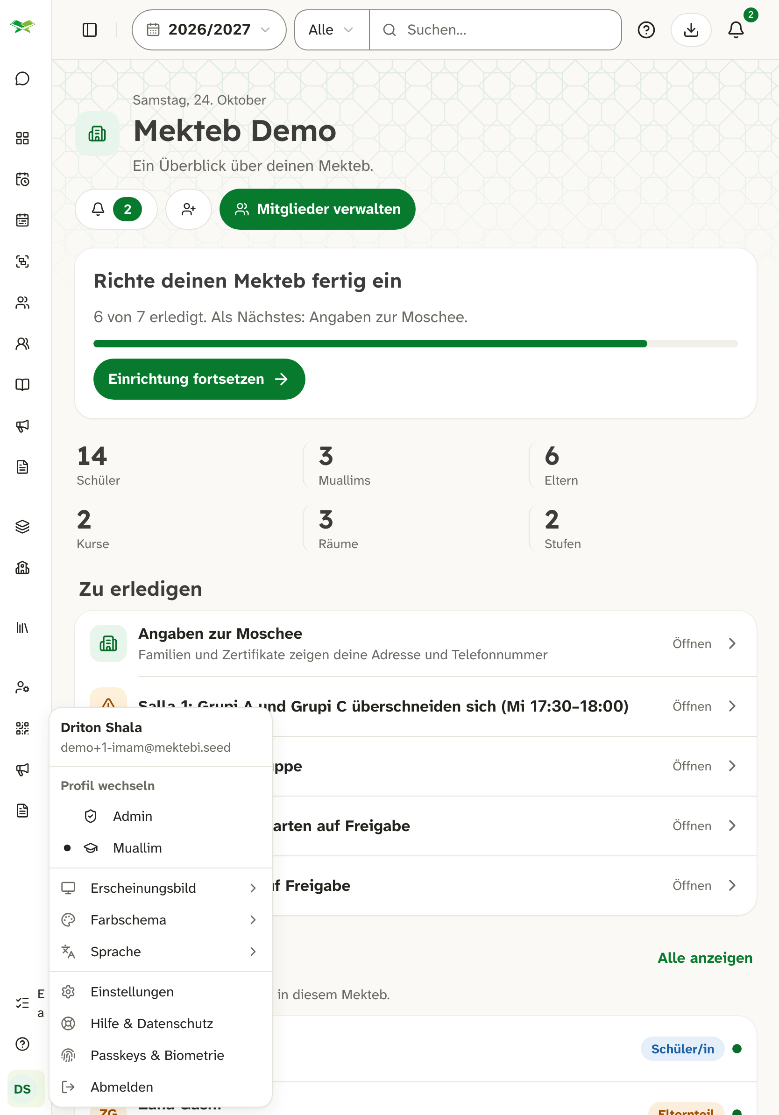Screen dimensions: 779x1115
Task: Click the green mosque icon beside Mekteb Demo
Action: tap(97, 134)
